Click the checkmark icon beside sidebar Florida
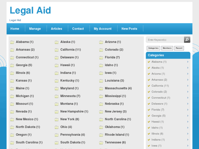199x149 pixels. tap(149, 110)
